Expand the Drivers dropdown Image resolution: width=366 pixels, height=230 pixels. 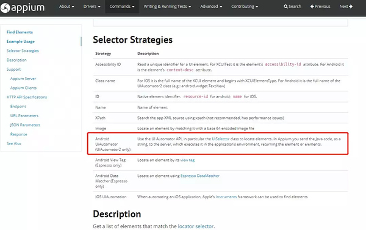(x=91, y=7)
